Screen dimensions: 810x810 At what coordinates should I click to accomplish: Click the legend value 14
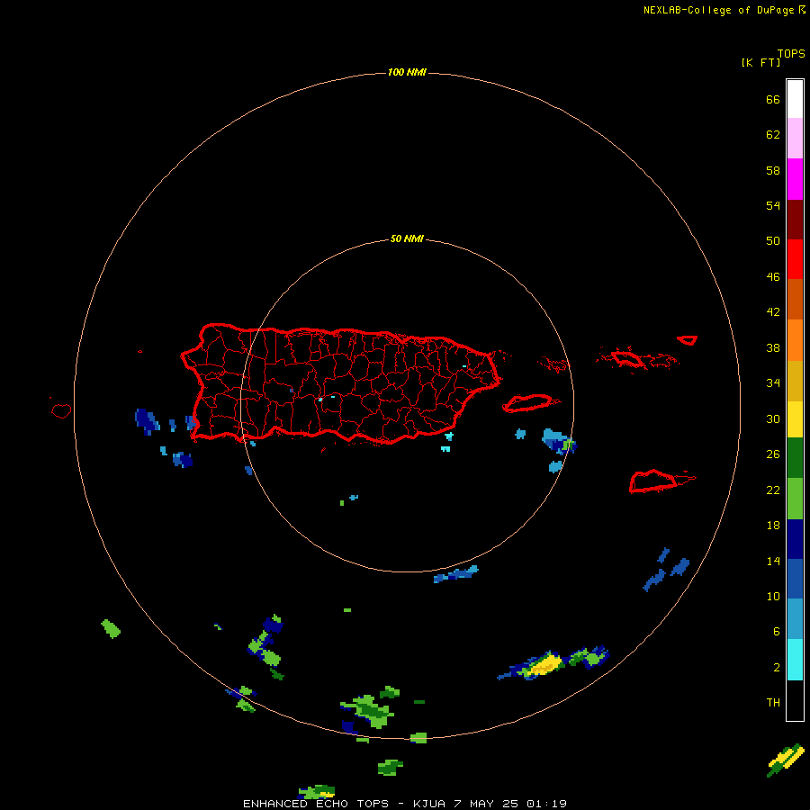pyautogui.click(x=773, y=561)
